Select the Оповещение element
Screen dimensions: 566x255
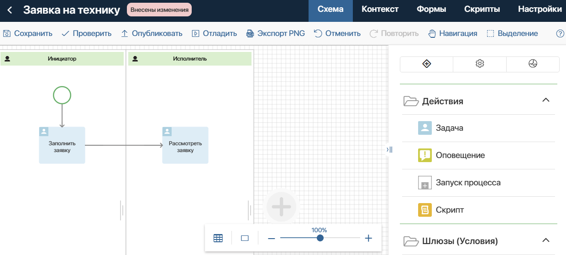coord(478,155)
